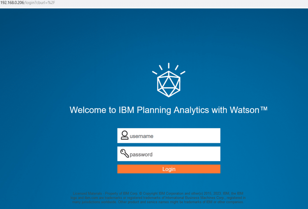Click the orange Login button

click(x=169, y=169)
